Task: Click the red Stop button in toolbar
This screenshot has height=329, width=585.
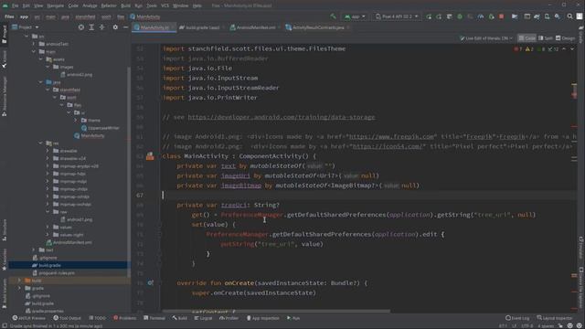Action: (502, 16)
